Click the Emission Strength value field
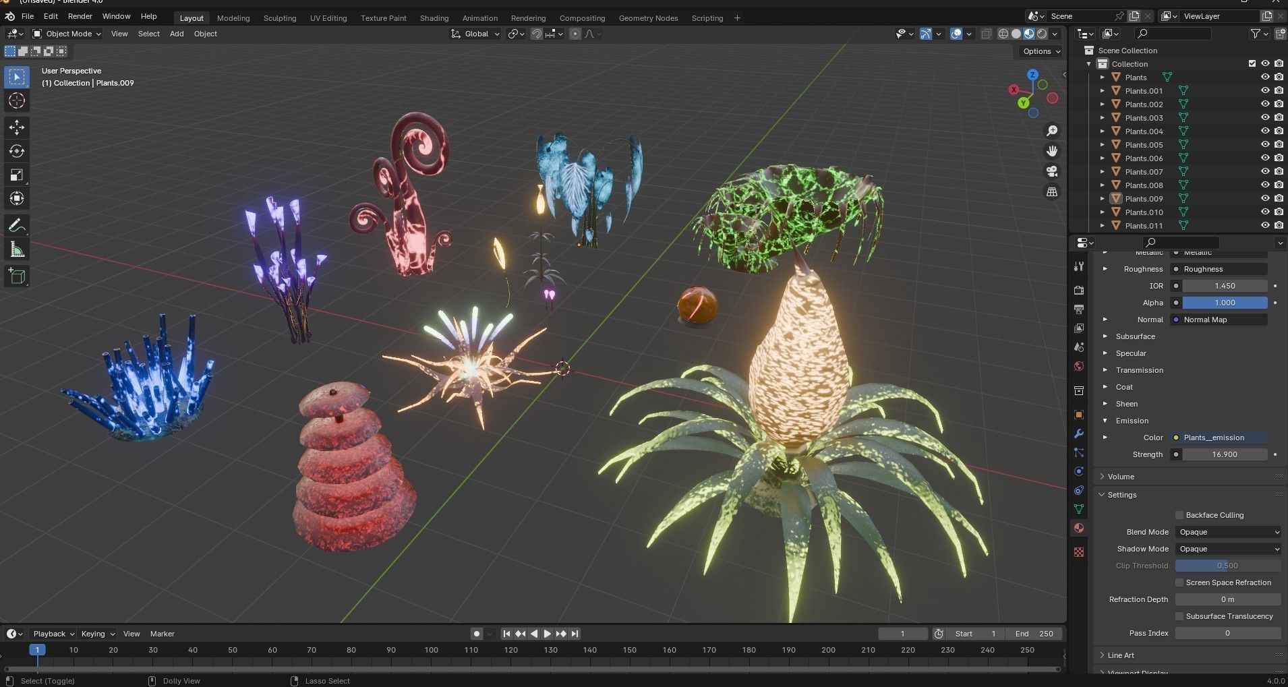This screenshot has width=1288, height=687. pyautogui.click(x=1225, y=454)
